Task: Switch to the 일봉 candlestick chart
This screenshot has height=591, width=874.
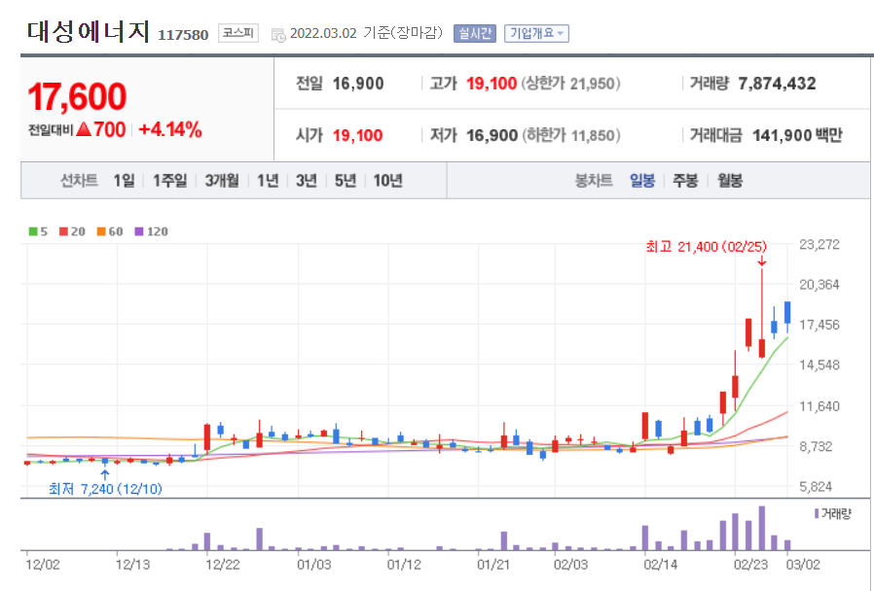Action: (x=642, y=180)
